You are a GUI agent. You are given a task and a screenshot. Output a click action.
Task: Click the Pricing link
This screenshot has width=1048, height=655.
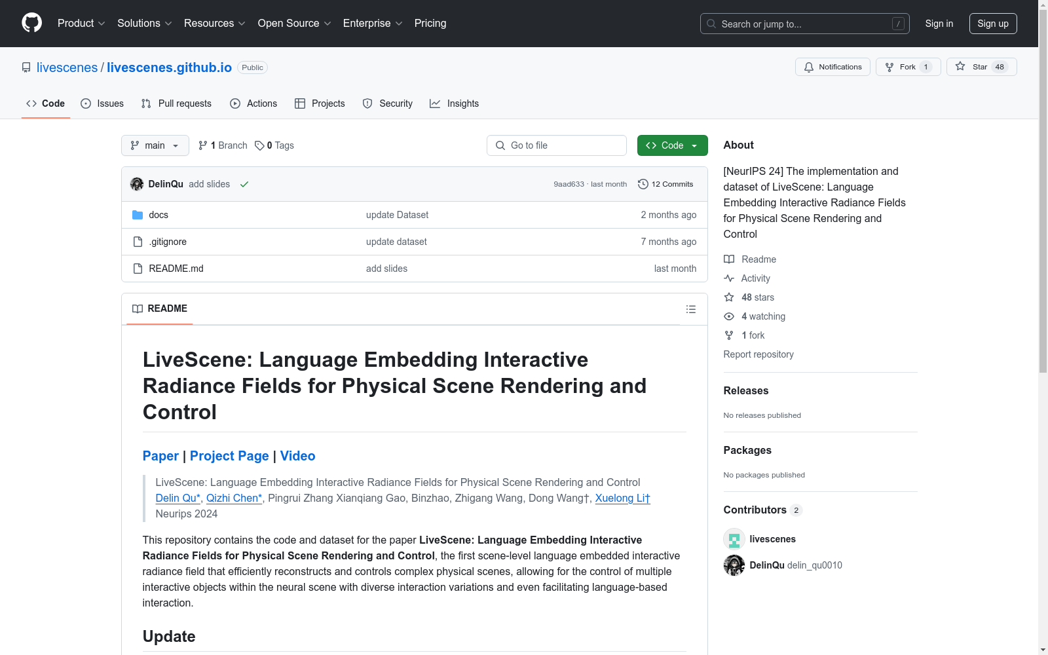(430, 23)
